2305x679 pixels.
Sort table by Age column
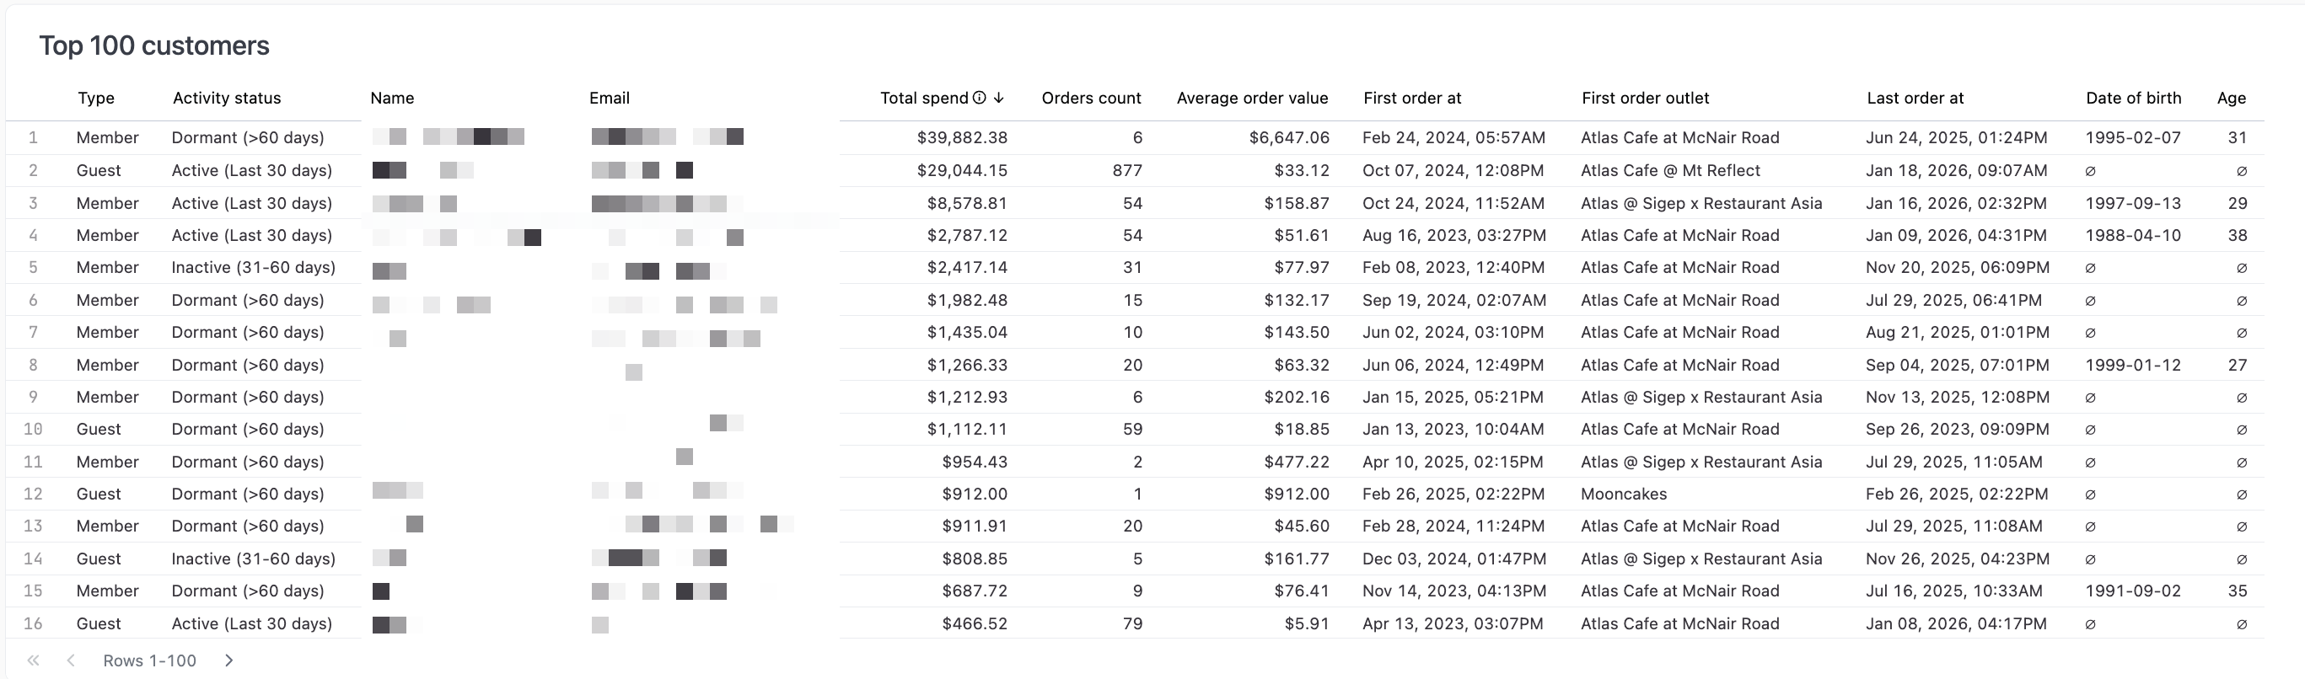[x=2232, y=99]
